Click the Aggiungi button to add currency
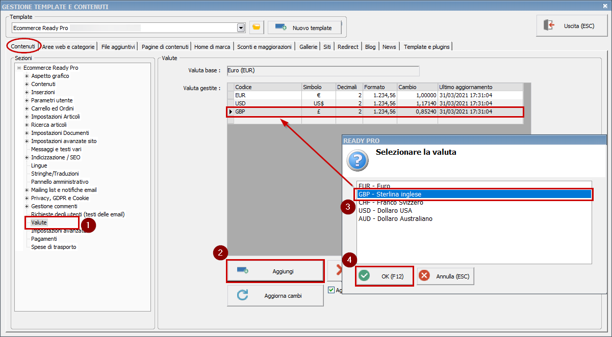612x337 pixels. 275,271
